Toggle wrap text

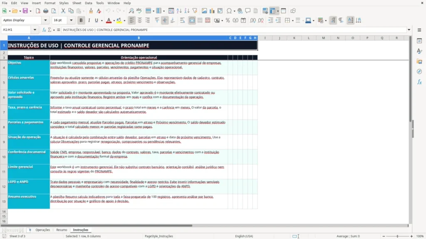click(x=182, y=20)
